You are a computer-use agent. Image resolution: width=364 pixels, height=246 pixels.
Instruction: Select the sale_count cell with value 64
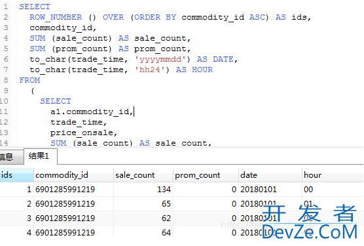point(143,232)
